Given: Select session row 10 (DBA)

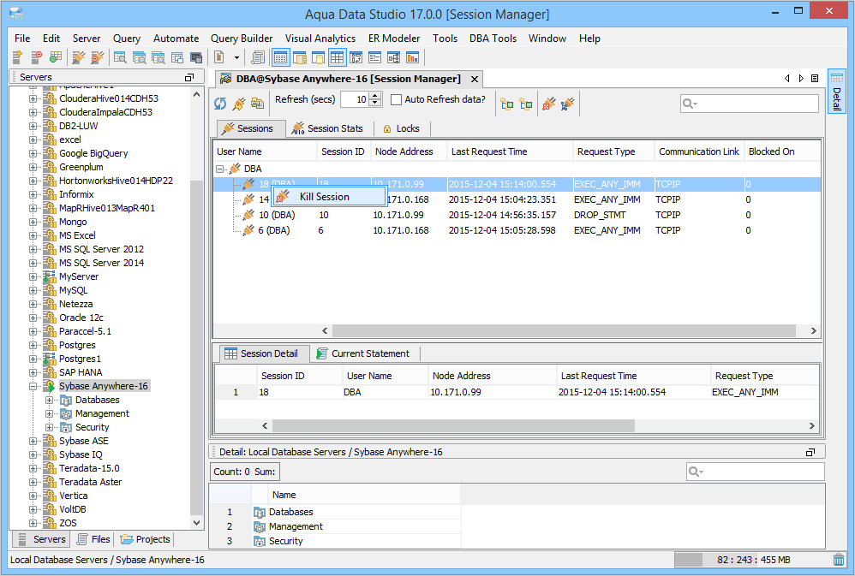Looking at the screenshot, I should [517, 215].
